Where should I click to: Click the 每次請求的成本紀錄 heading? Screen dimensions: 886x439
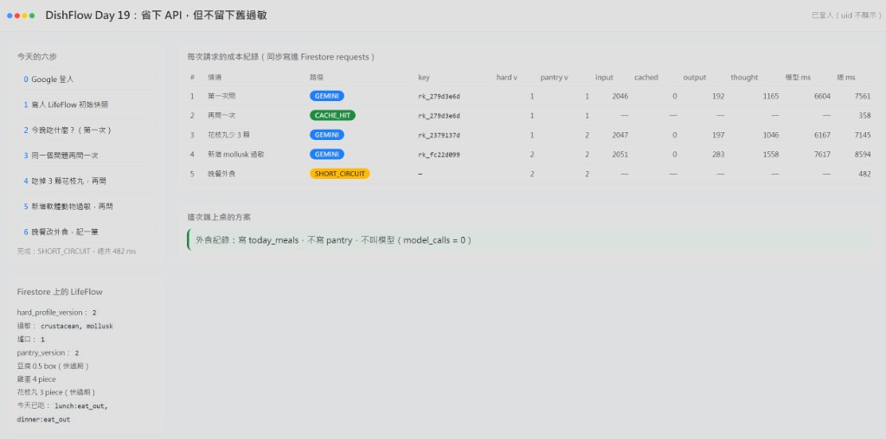click(x=281, y=57)
